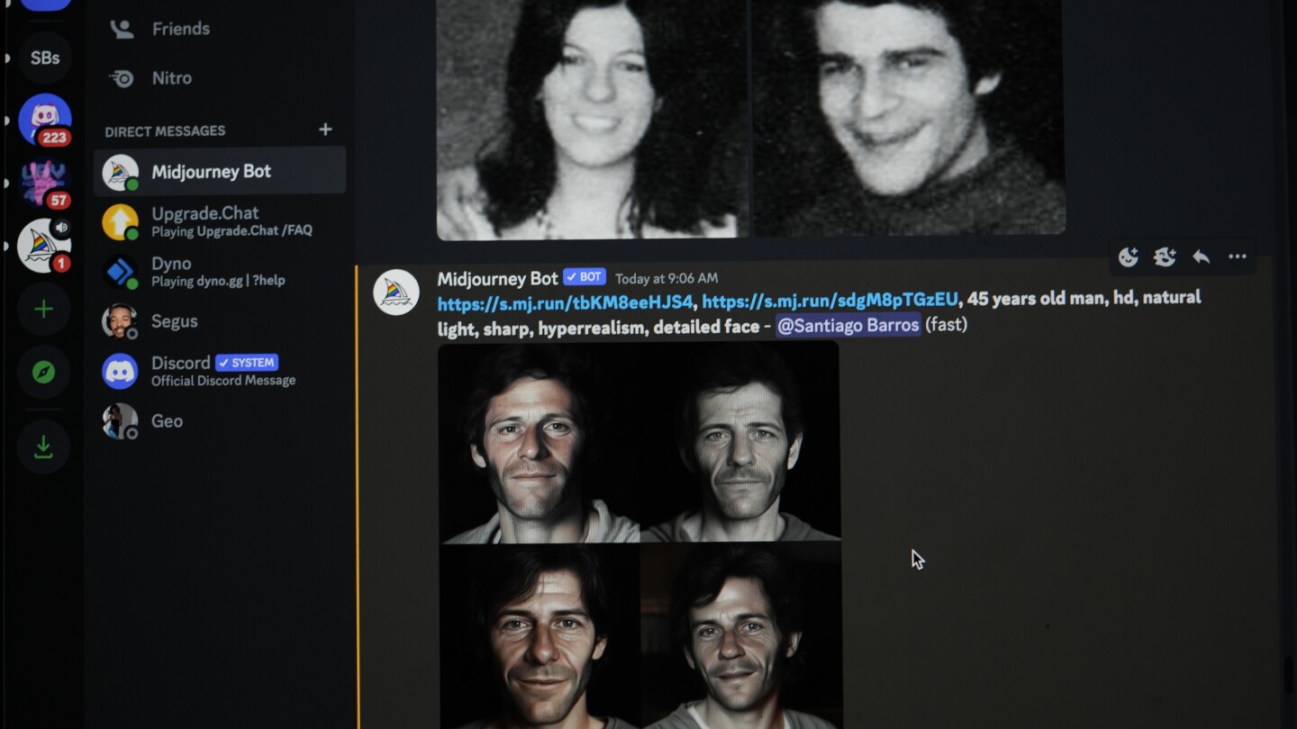
Task: Open the Geo direct message
Action: tap(220, 420)
